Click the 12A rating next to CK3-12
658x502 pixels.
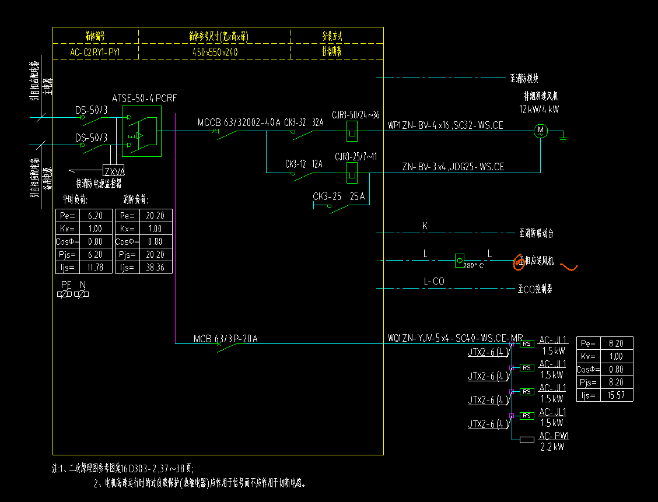(x=317, y=164)
